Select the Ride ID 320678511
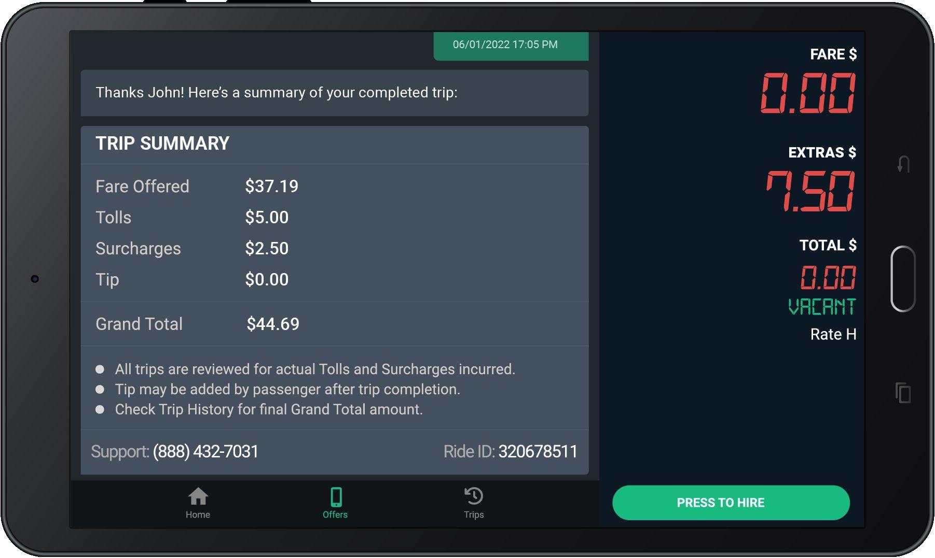This screenshot has width=935, height=558. click(538, 452)
